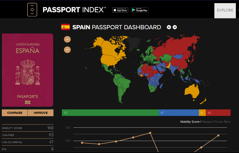Open the PASSPORT INDEX home title
The height and width of the screenshot is (153, 239).
coord(74,10)
